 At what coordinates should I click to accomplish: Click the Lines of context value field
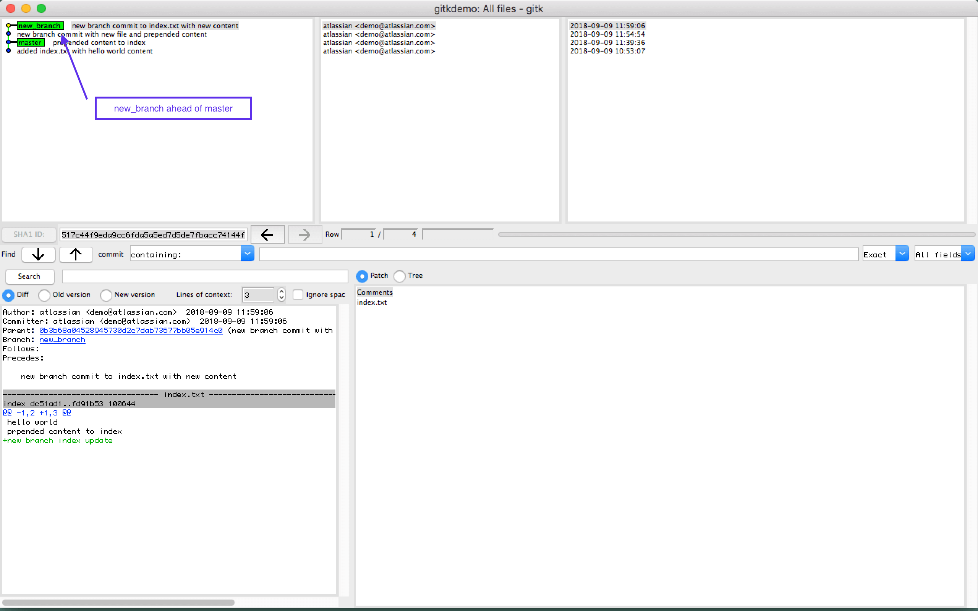(x=258, y=294)
